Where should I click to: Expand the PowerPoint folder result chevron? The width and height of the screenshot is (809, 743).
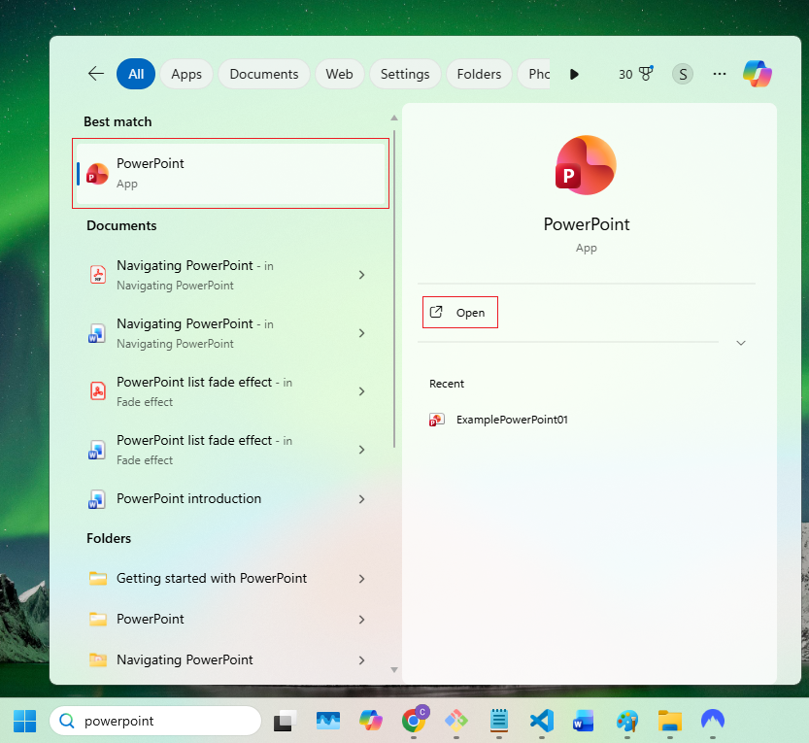[x=361, y=619]
